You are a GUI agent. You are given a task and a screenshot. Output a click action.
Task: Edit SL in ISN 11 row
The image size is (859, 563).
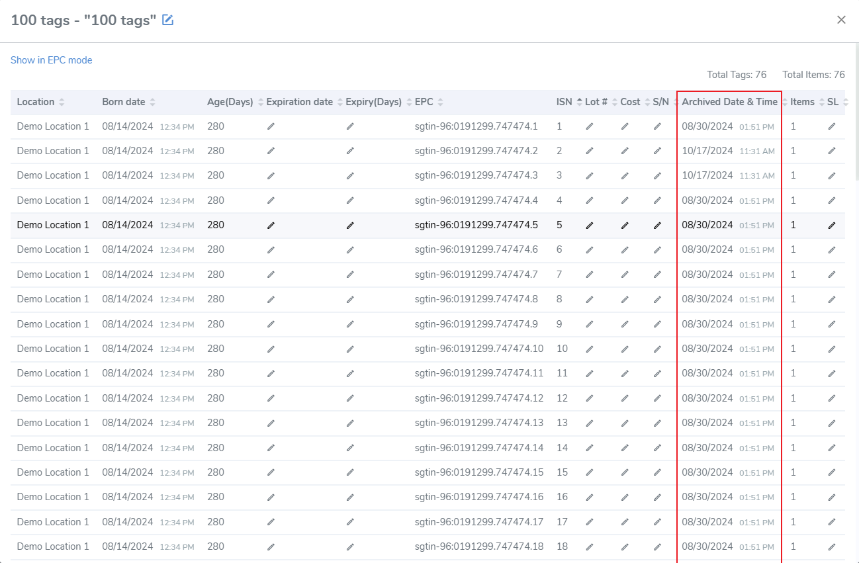832,374
